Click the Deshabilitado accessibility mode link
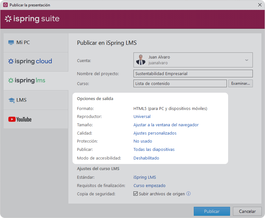Screen dimensions: 265x218 (x=146, y=158)
